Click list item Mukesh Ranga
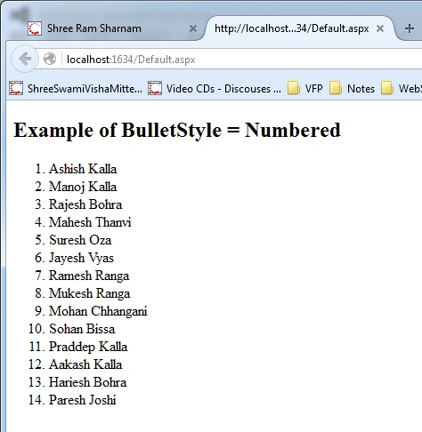This screenshot has width=422, height=432. click(89, 293)
